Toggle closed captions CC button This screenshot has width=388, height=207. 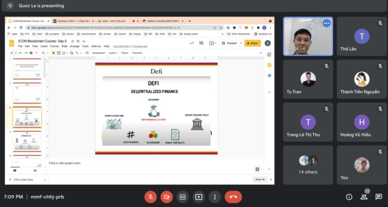point(183,197)
